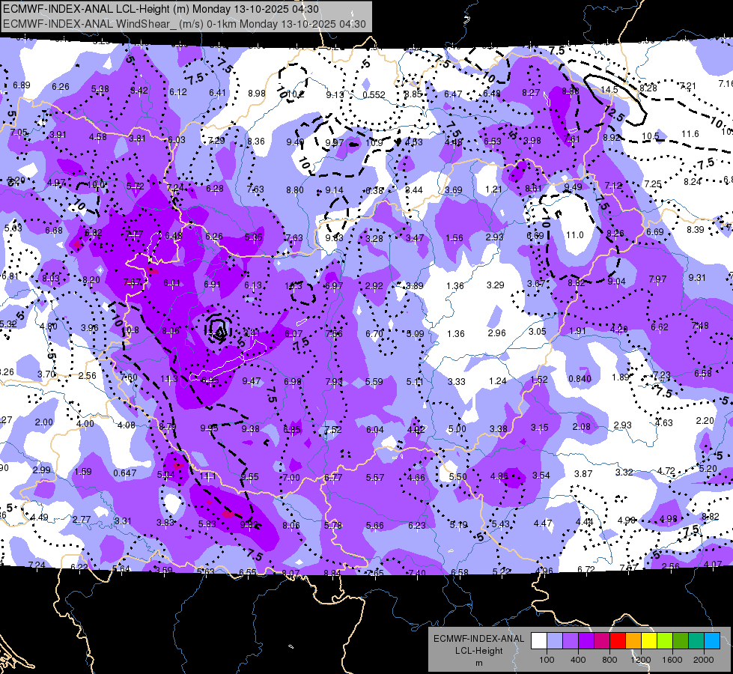Click the wind shear value 14.5
Screen dimensions: 733x674
(609, 89)
